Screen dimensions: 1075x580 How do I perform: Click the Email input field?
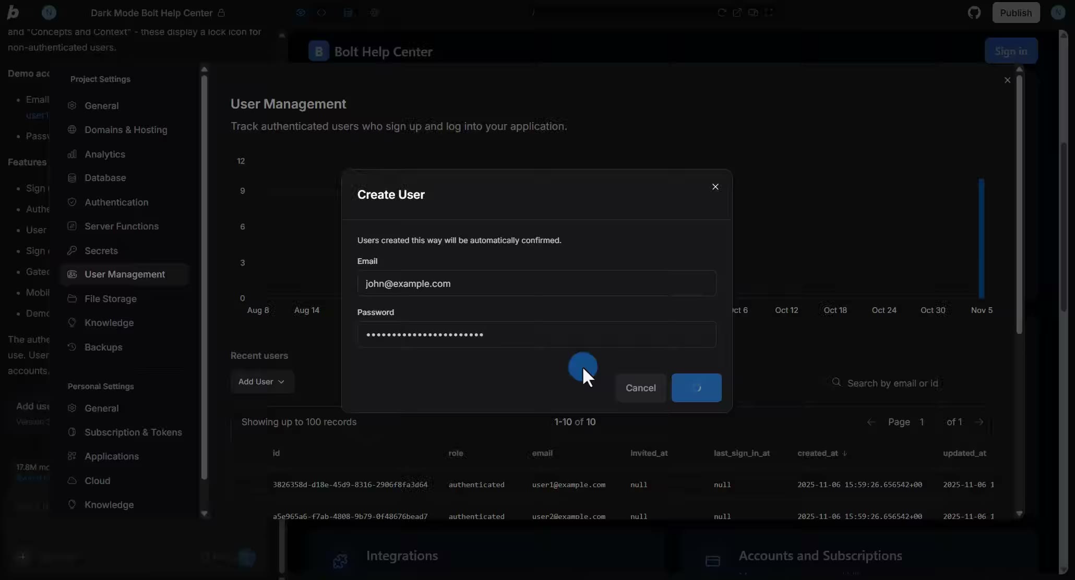click(536, 283)
